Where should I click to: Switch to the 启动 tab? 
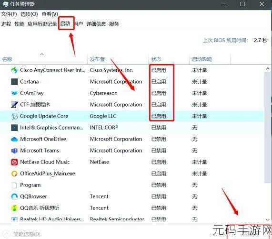pyautogui.click(x=65, y=23)
